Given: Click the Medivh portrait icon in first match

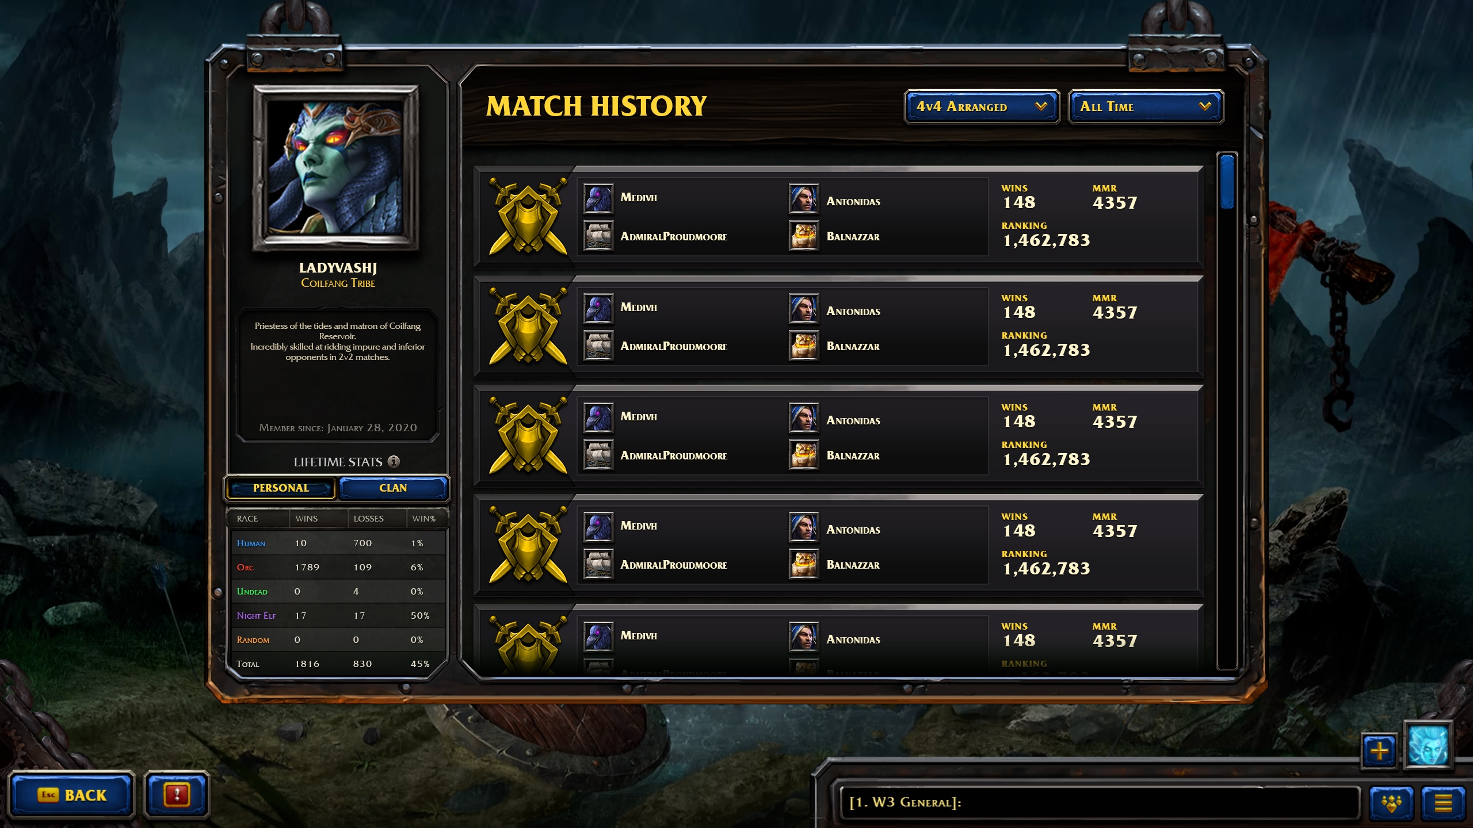Looking at the screenshot, I should pos(598,199).
